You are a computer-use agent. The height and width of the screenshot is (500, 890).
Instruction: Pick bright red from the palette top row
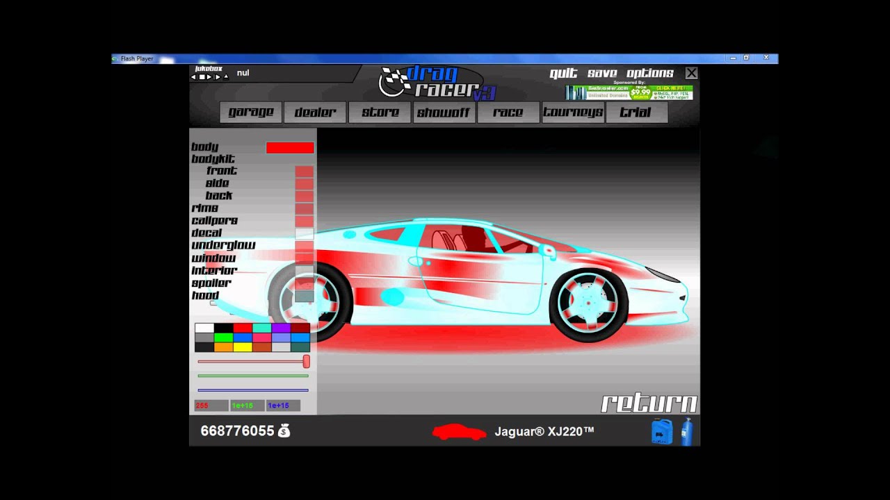[243, 328]
